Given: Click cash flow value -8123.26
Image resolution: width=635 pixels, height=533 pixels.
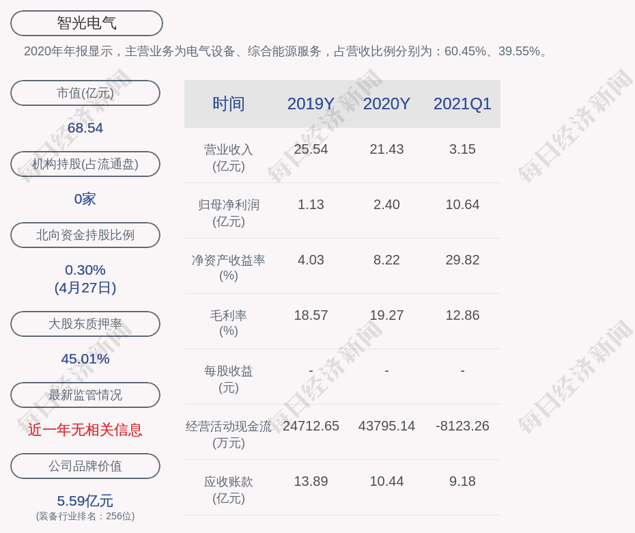Looking at the screenshot, I should coord(462,426).
